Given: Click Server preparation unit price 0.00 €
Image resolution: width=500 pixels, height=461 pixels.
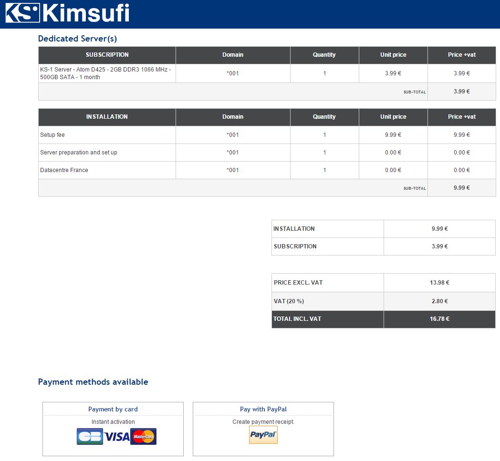Looking at the screenshot, I should [393, 152].
